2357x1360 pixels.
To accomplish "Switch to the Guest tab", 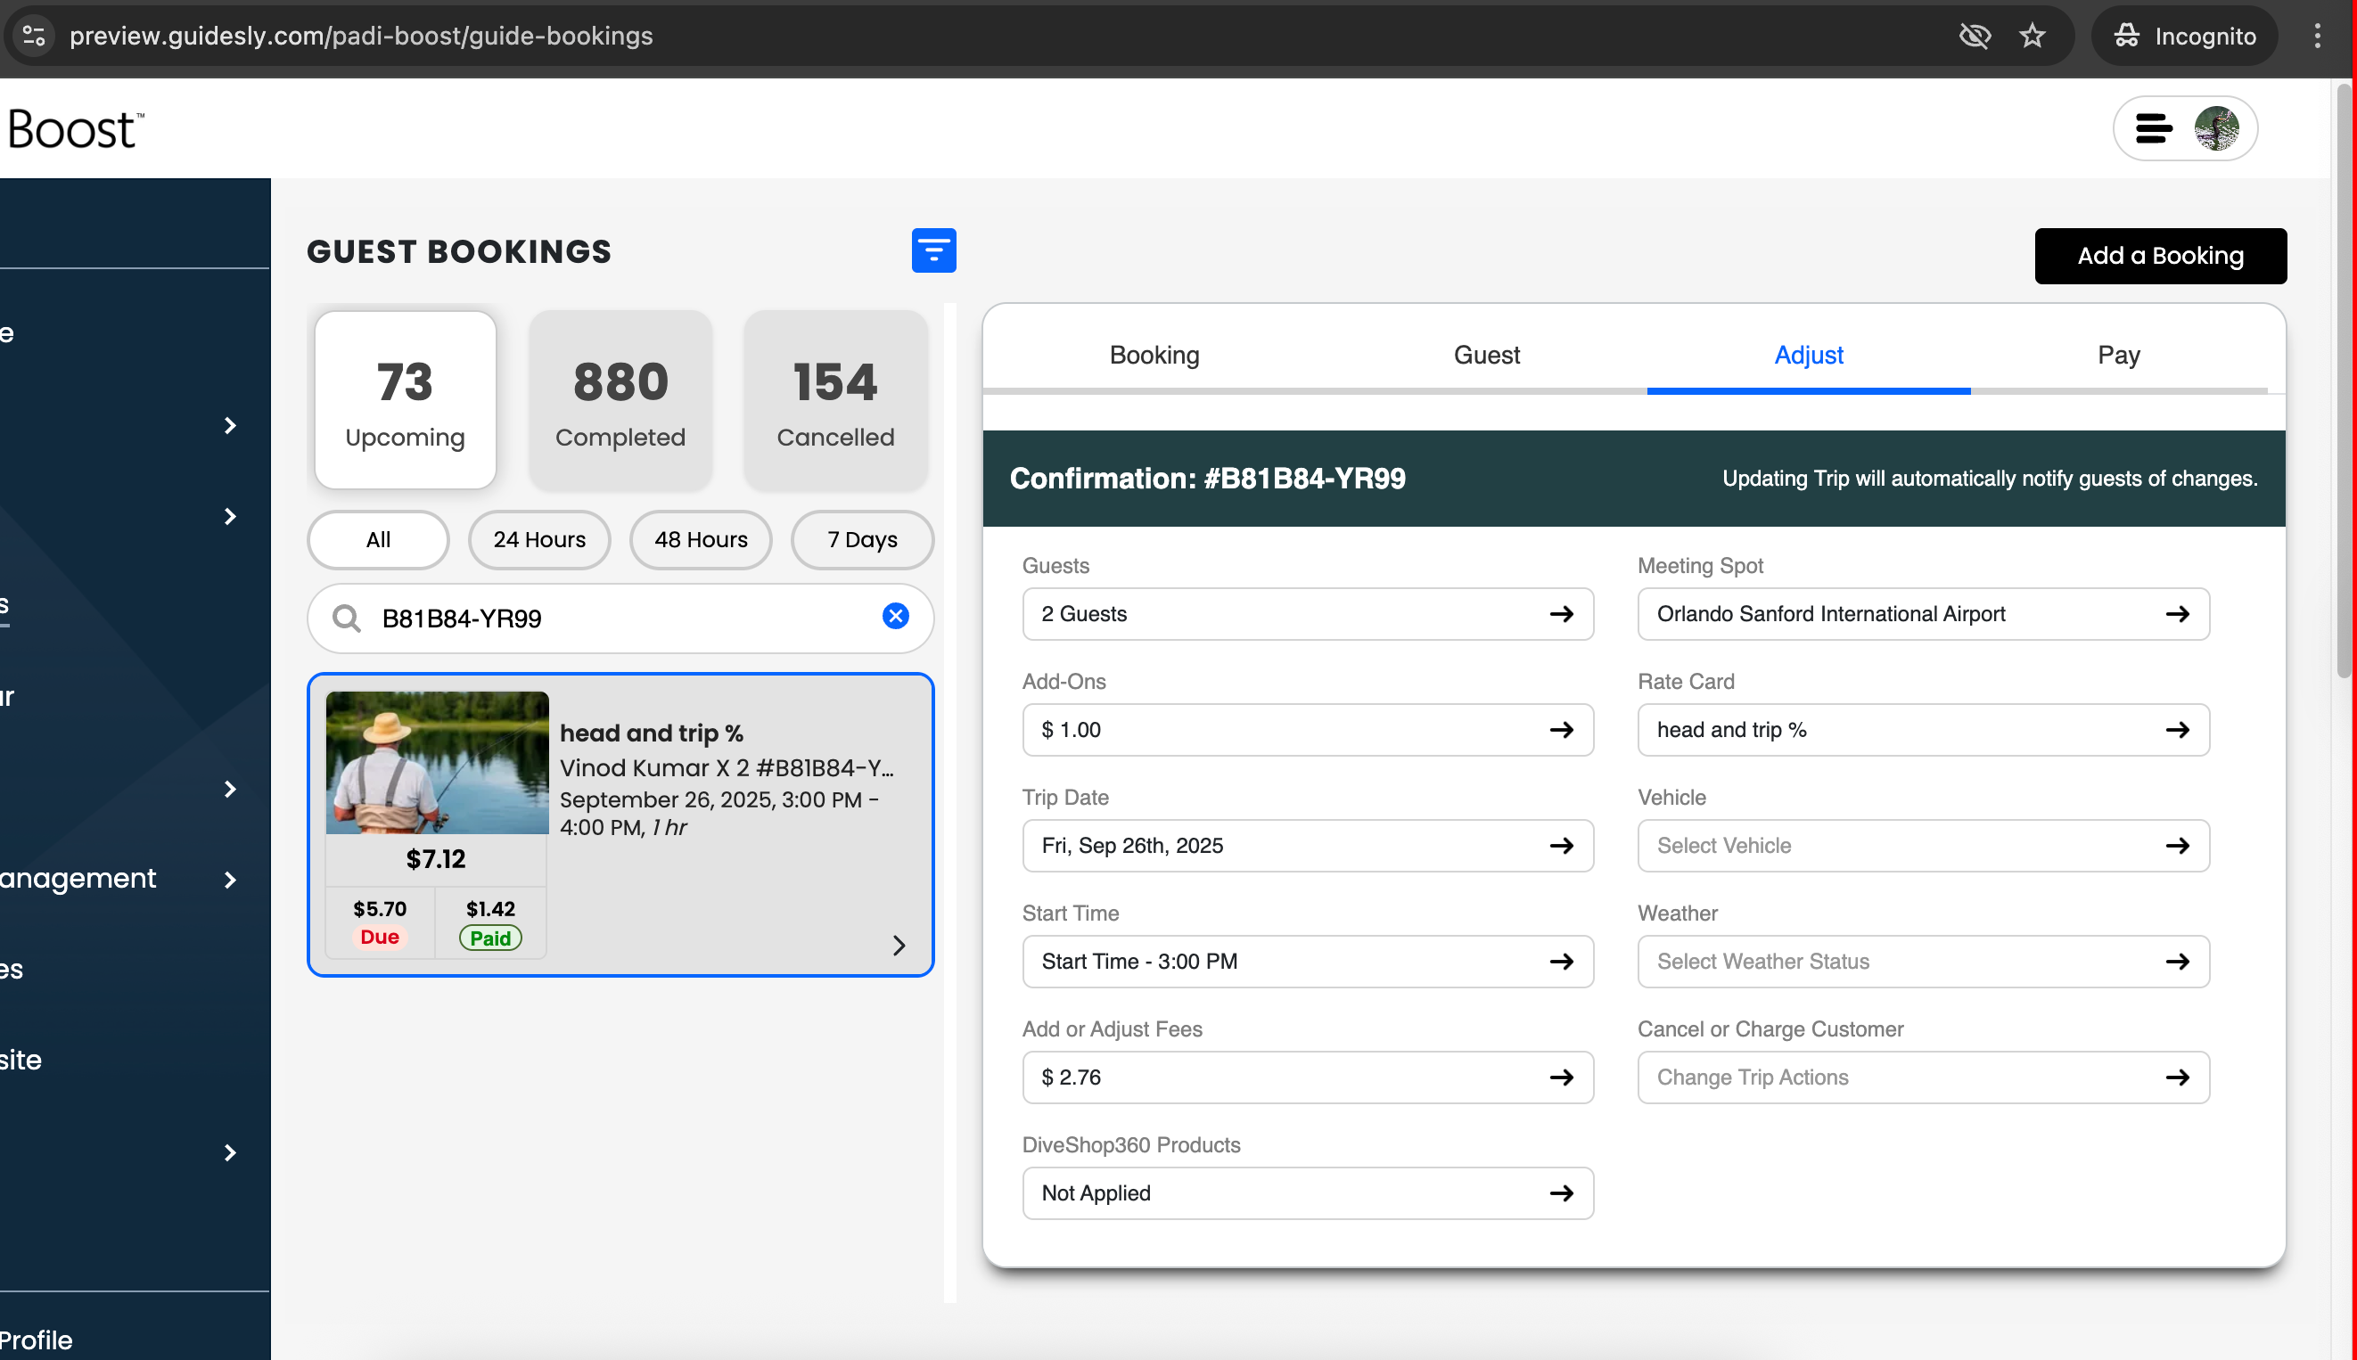I will [x=1485, y=355].
